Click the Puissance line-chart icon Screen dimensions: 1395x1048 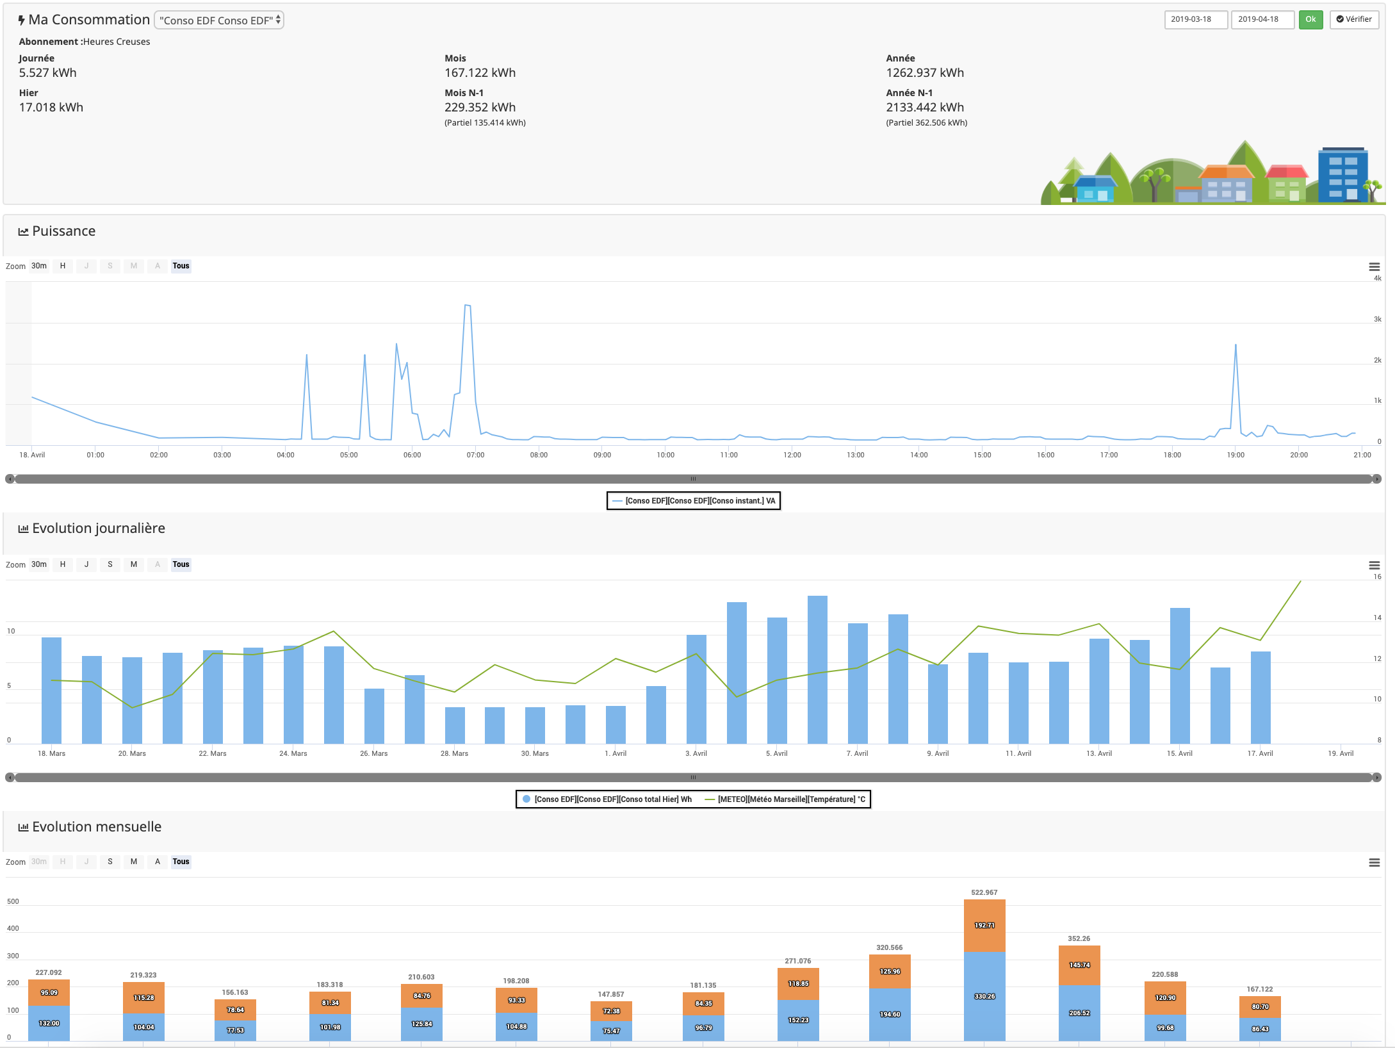tap(23, 232)
